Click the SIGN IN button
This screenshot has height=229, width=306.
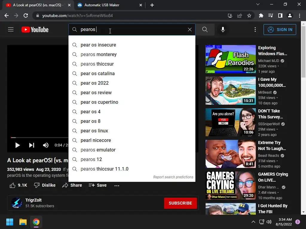coord(280,30)
